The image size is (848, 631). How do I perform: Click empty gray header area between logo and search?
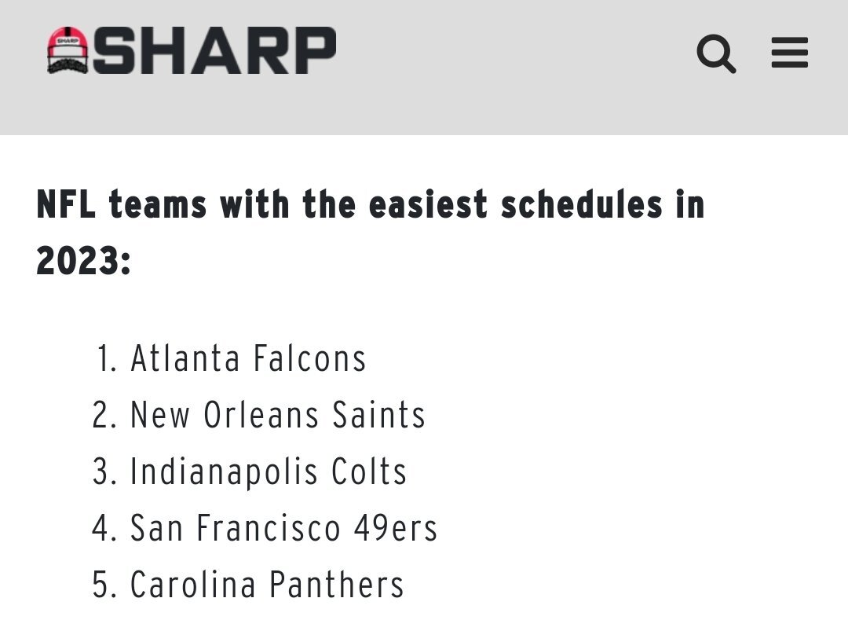pos(510,53)
